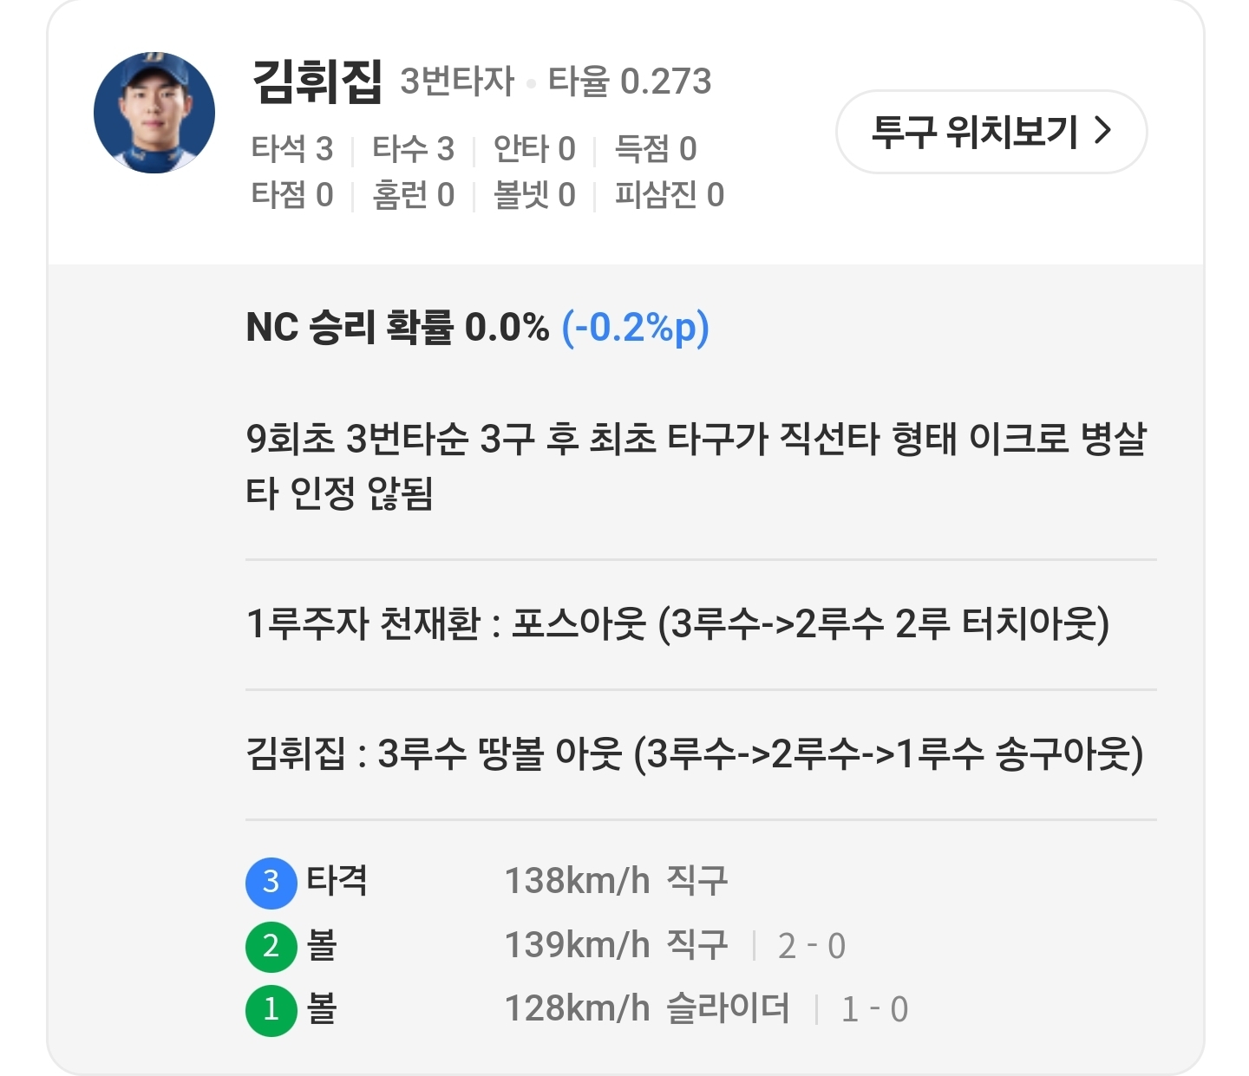Click the blue pitch number 3 circle
1249x1076 pixels.
point(271,882)
